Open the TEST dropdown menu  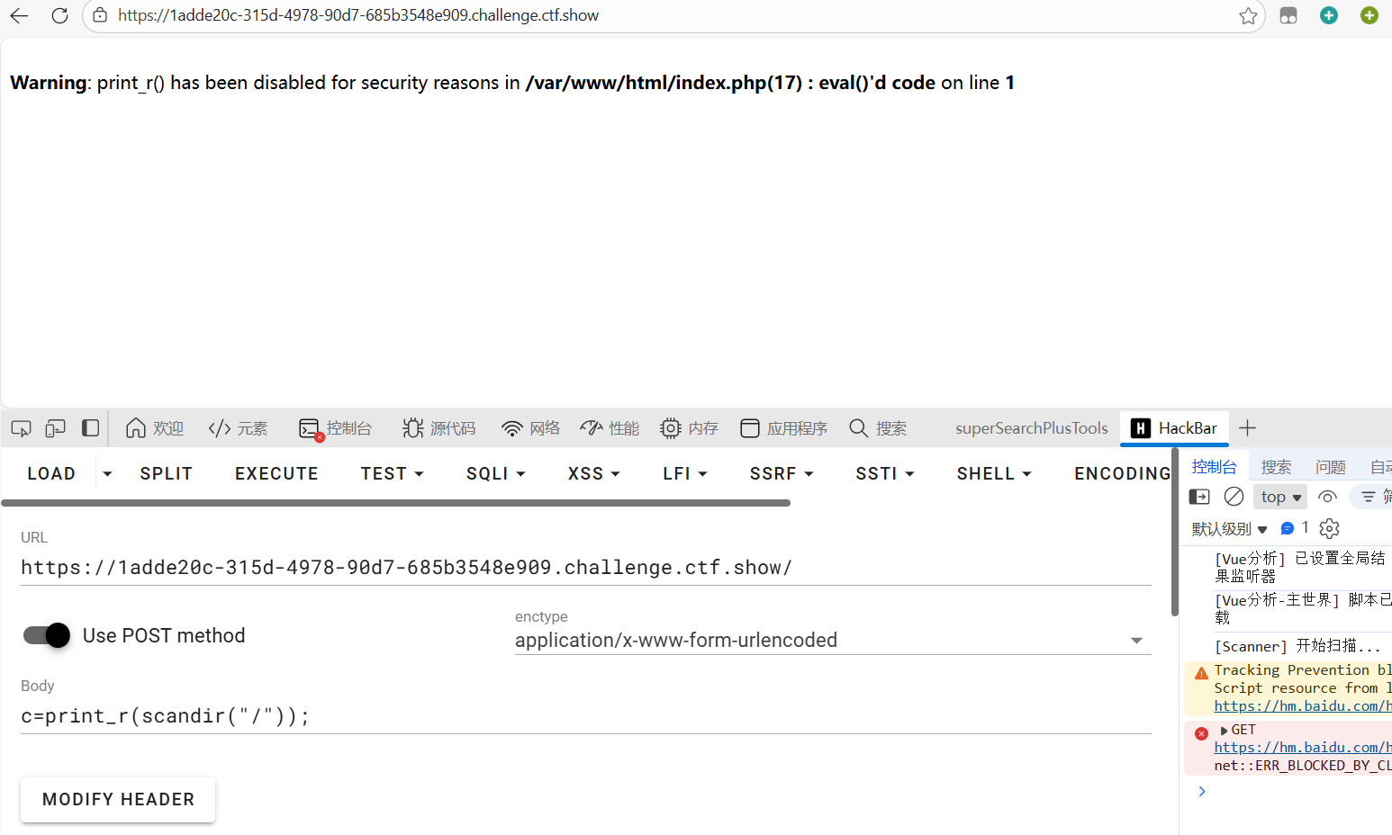tap(393, 473)
